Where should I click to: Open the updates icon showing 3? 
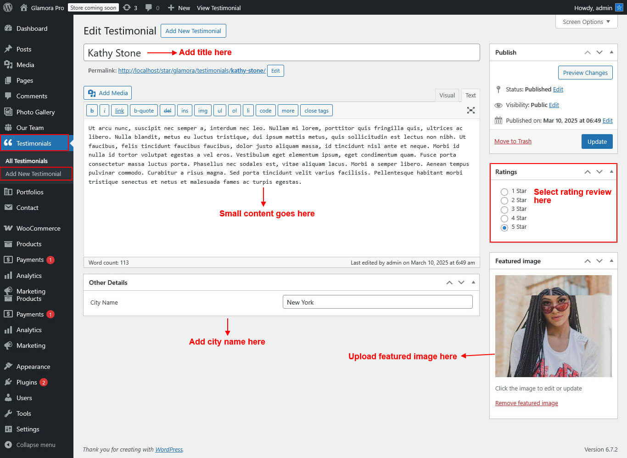(x=127, y=7)
